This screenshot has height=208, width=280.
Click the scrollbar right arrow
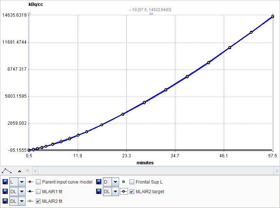[x=277, y=171]
